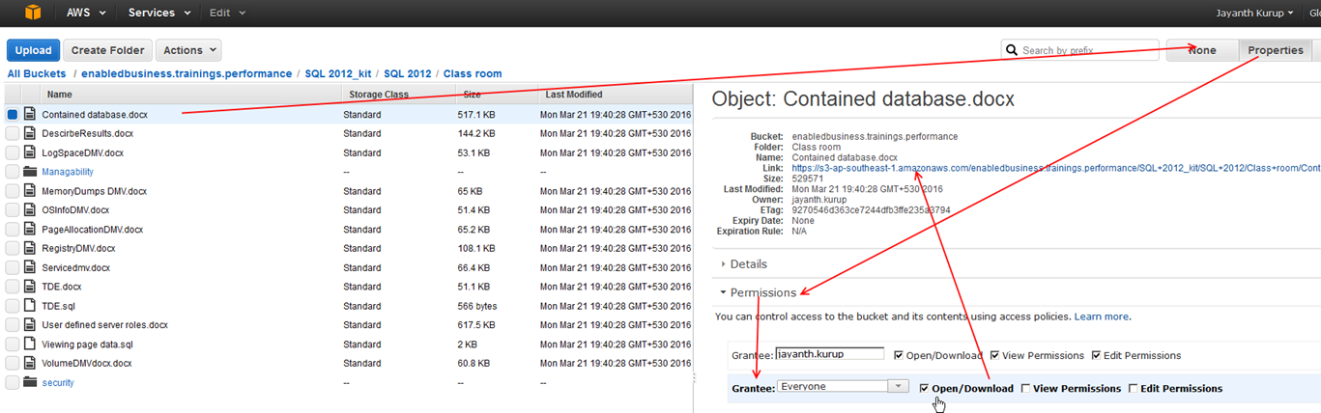Click the TDE.sql file icon
The height and width of the screenshot is (413, 1321).
tap(30, 306)
